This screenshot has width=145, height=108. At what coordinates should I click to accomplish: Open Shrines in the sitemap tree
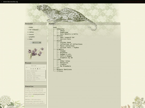[60, 36]
